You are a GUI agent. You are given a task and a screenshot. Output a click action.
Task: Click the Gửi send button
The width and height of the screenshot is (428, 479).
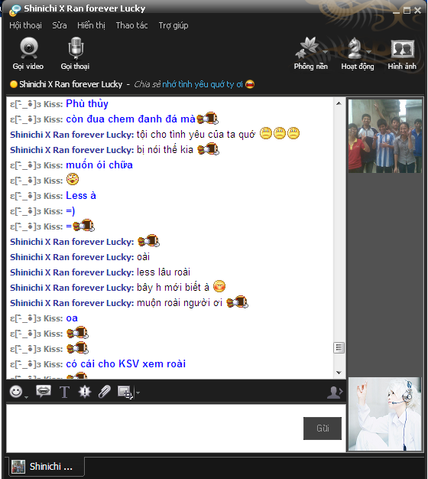[x=323, y=428]
